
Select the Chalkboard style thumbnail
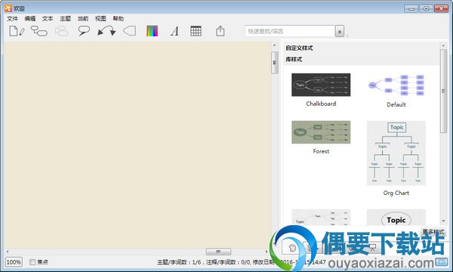pos(321,85)
